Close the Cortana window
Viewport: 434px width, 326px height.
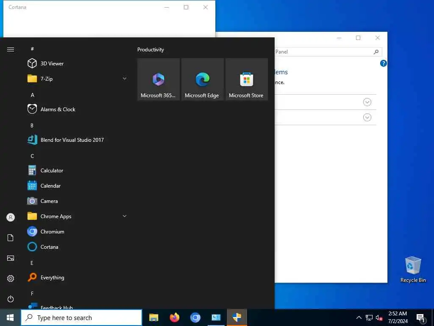pyautogui.click(x=206, y=7)
